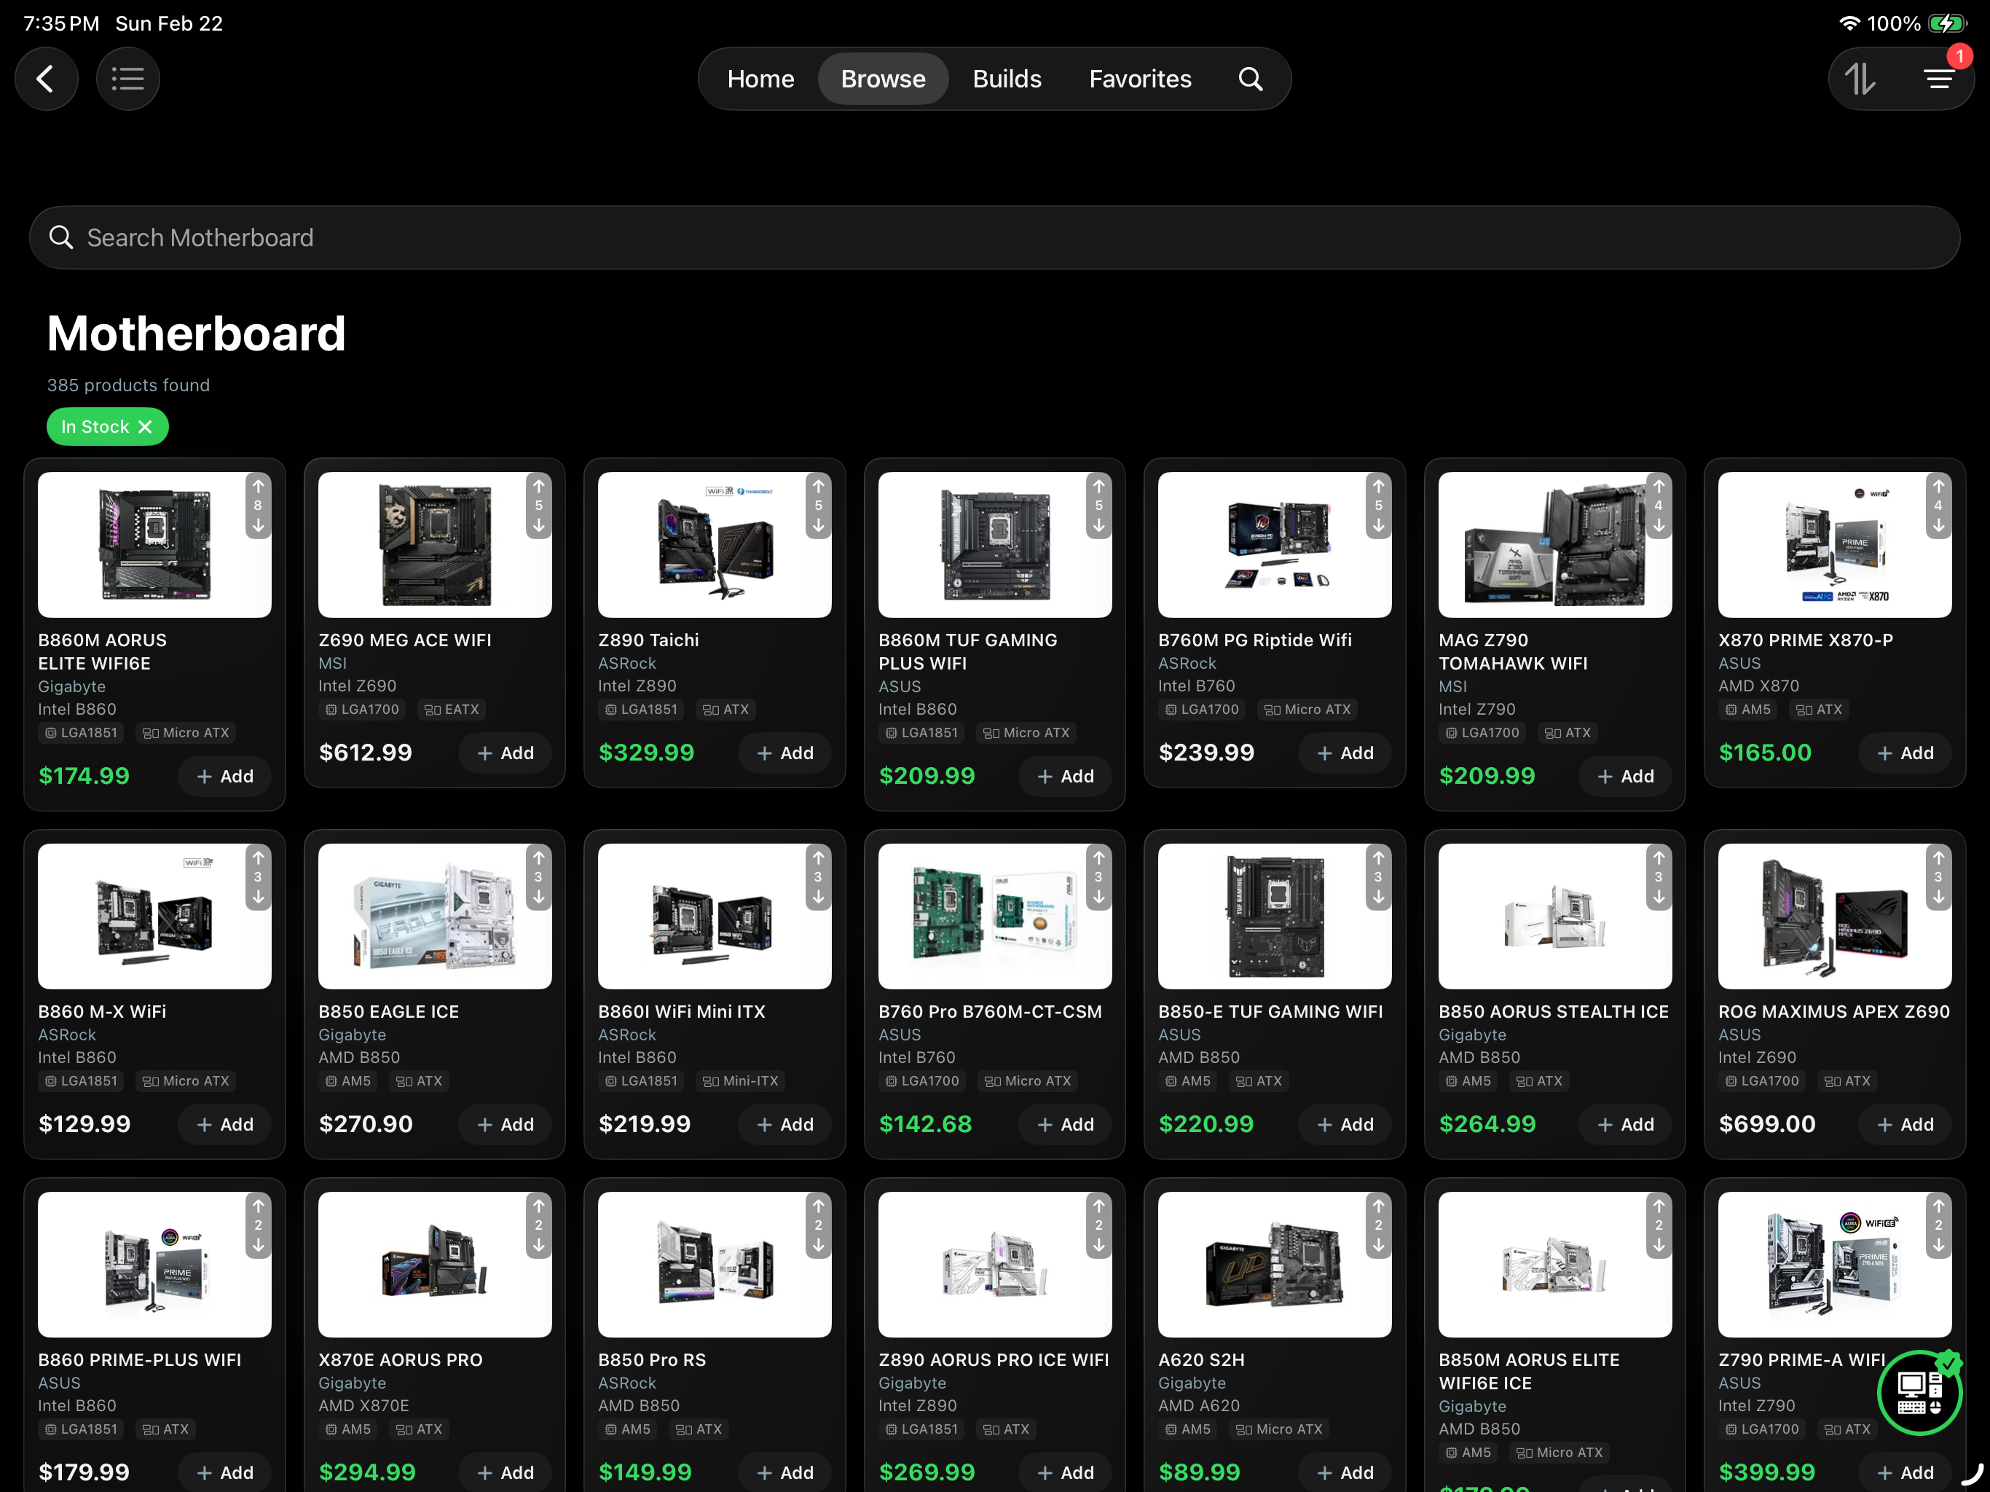
Task: Open the filter icon with badge
Action: coord(1940,79)
